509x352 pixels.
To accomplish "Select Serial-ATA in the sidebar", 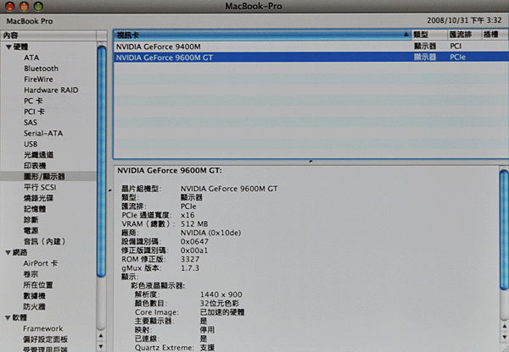I will click(43, 134).
